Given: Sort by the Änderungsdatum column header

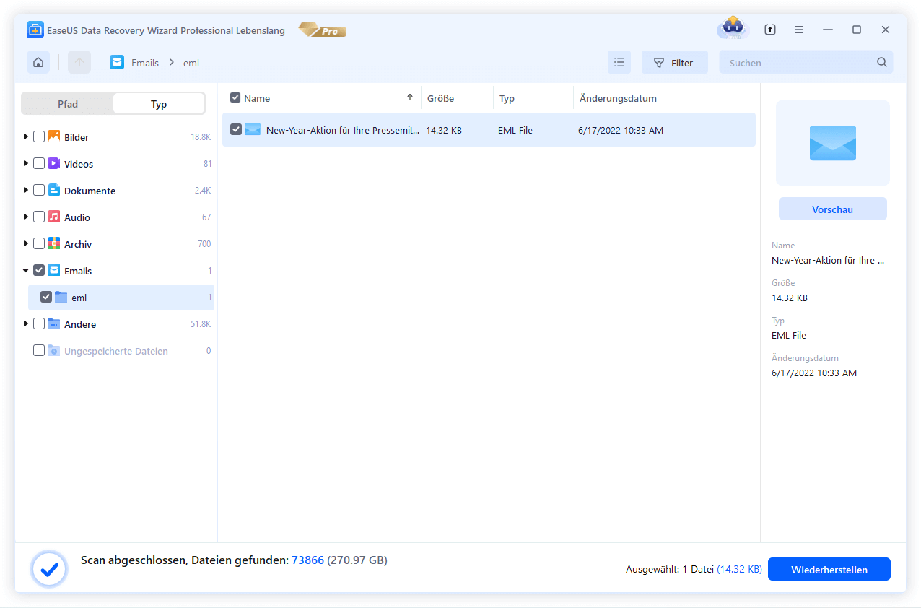Looking at the screenshot, I should tap(618, 98).
